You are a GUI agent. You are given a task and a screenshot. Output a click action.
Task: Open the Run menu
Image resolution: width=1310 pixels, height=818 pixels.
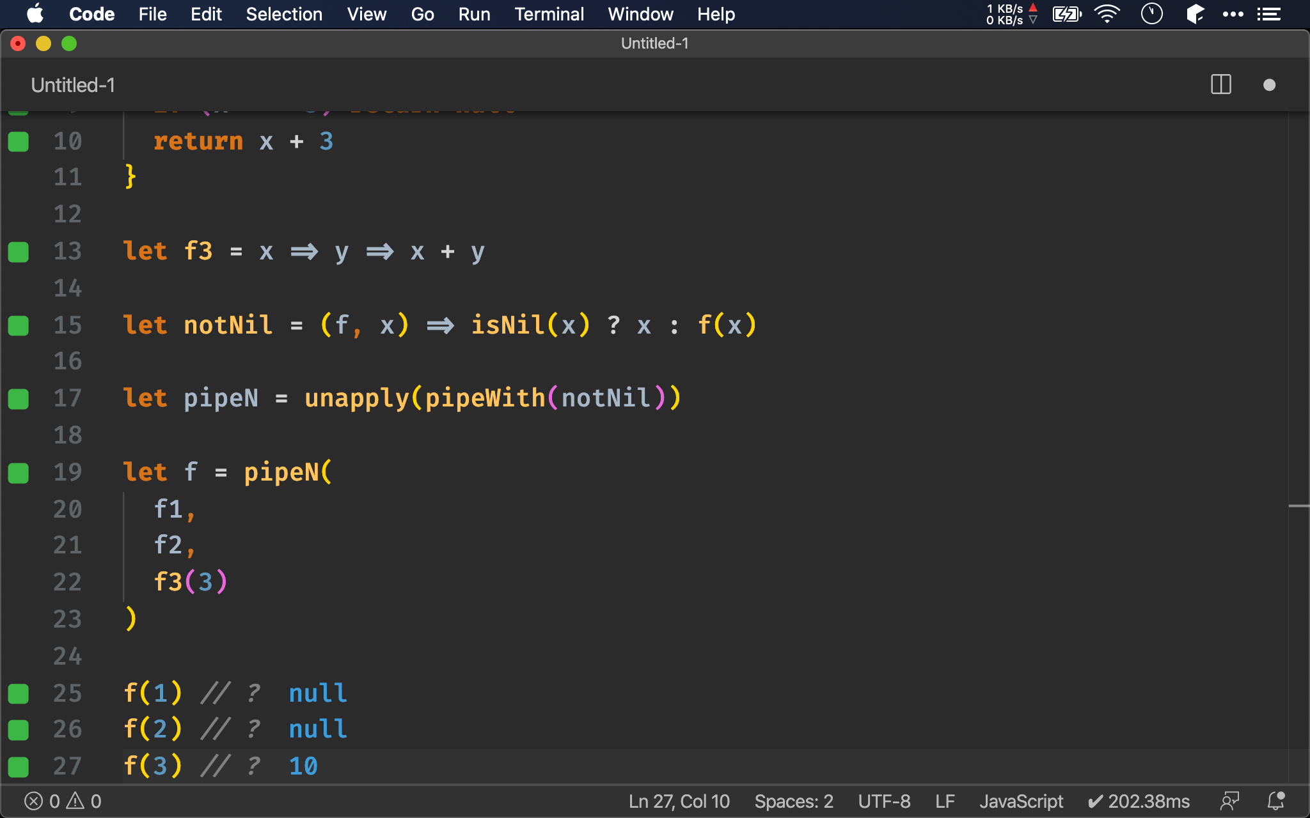474,14
